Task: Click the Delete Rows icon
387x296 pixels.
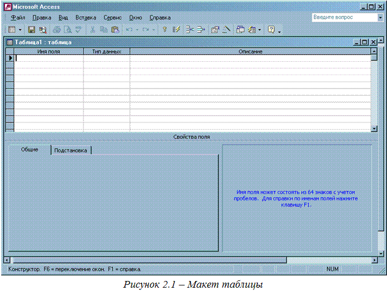Action: coord(201,30)
